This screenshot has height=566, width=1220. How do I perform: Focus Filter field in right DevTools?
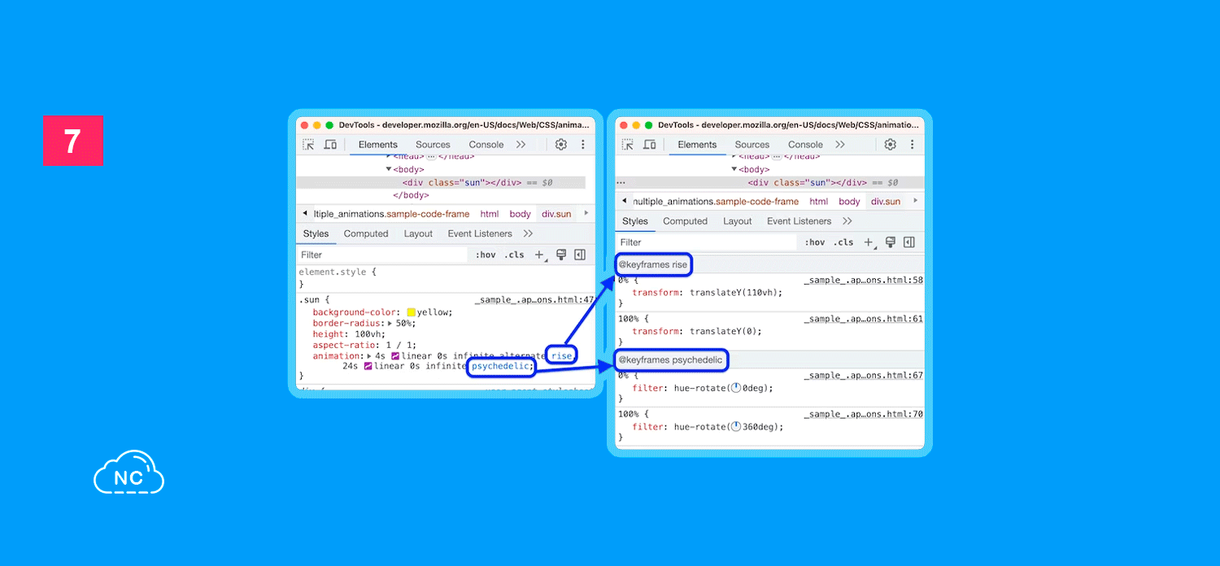click(706, 242)
